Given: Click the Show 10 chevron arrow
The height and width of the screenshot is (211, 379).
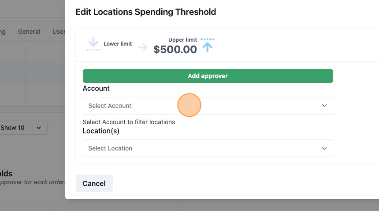Looking at the screenshot, I should 39,128.
